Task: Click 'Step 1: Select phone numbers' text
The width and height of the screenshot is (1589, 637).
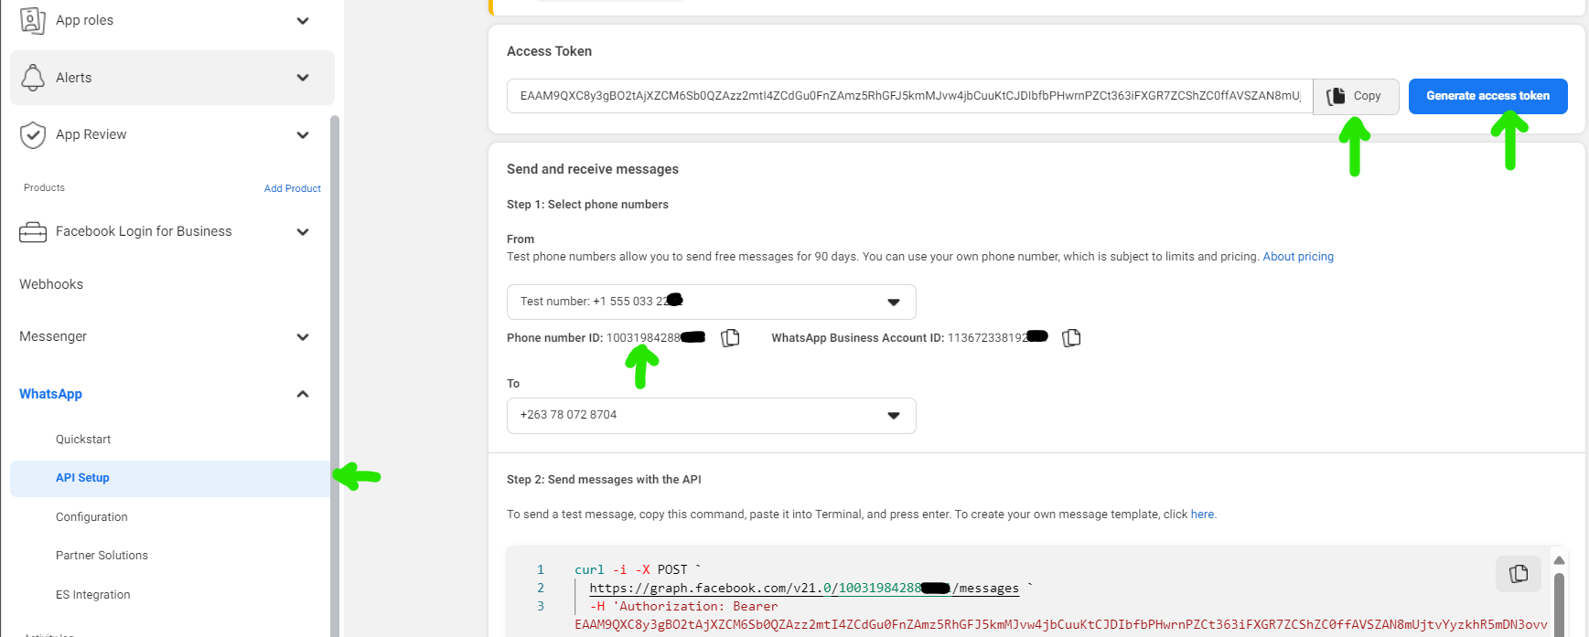Action: [587, 205]
